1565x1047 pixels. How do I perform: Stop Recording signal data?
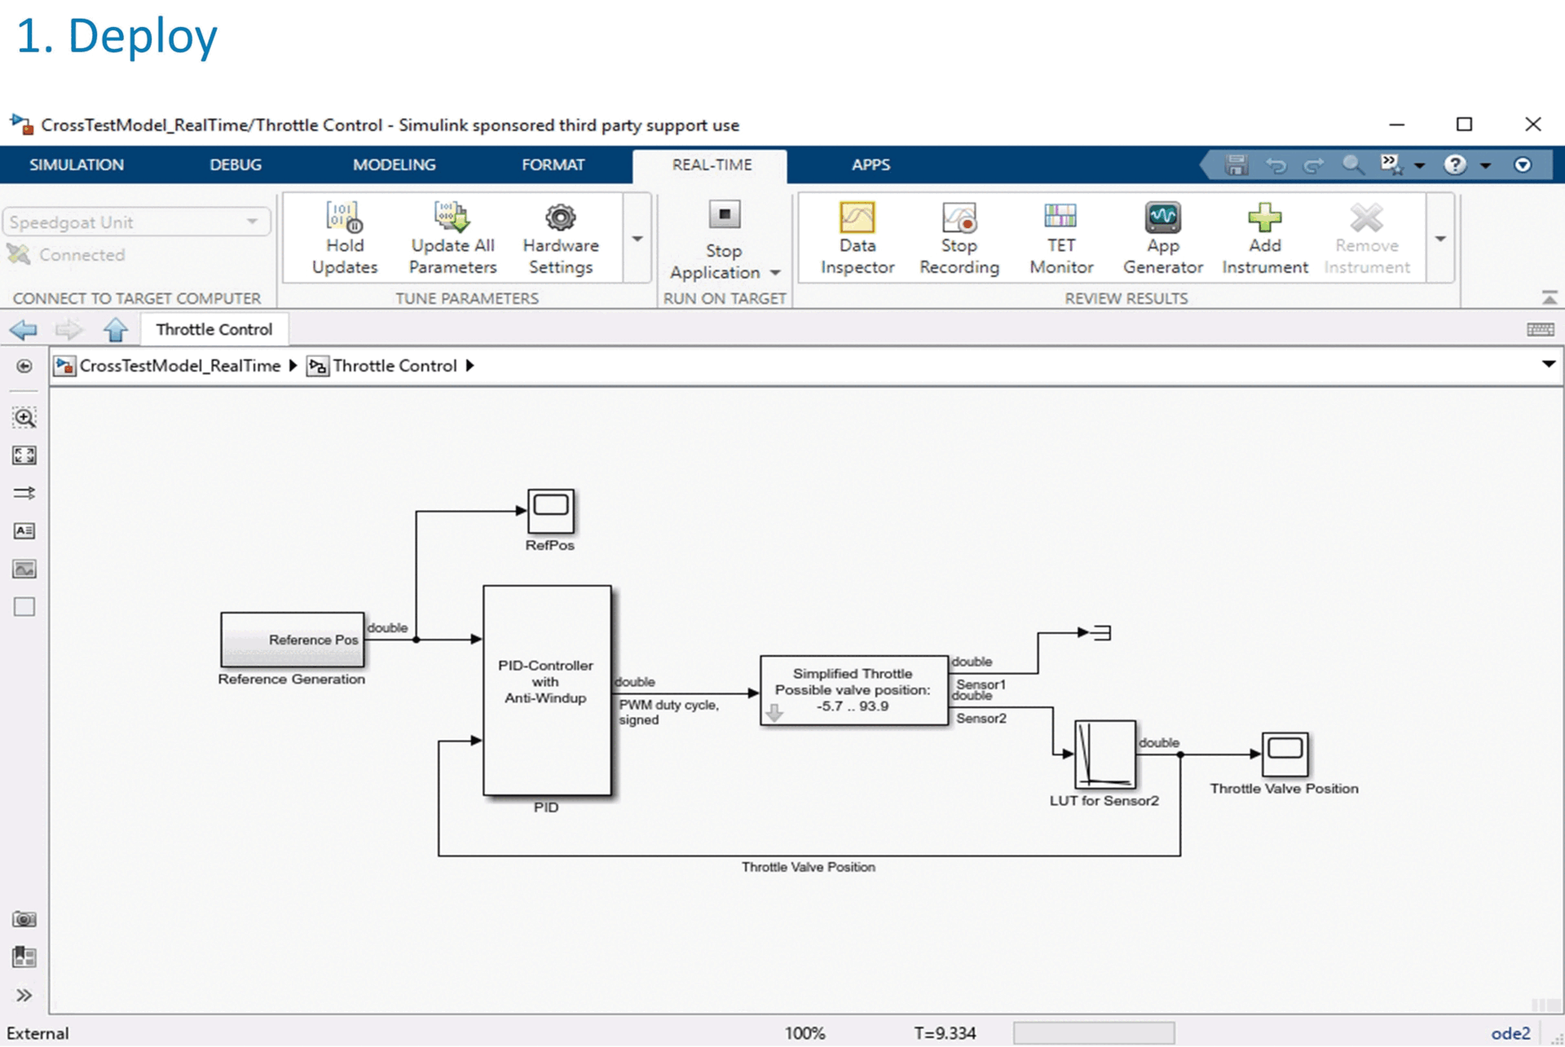[x=959, y=237]
